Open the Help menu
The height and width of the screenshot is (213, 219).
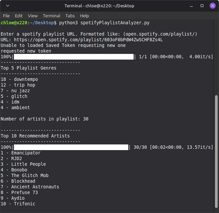click(84, 16)
